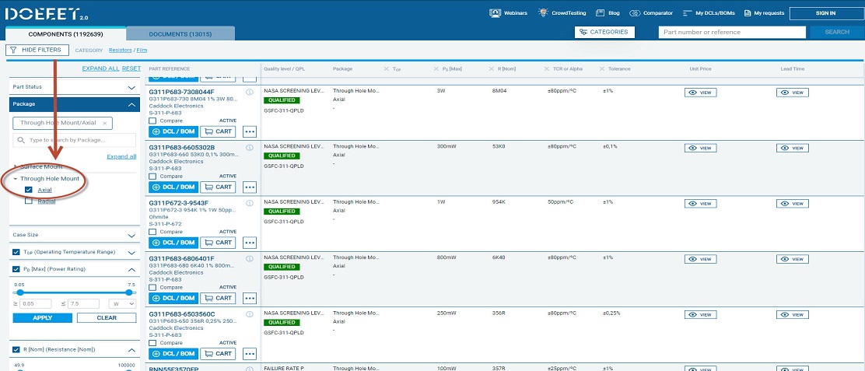865x371 pixels.
Task: Click the Sign In button
Action: coord(825,13)
